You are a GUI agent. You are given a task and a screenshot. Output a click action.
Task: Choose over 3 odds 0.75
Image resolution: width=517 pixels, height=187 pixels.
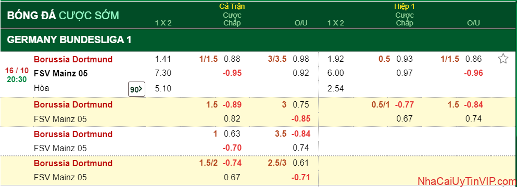pos(301,105)
